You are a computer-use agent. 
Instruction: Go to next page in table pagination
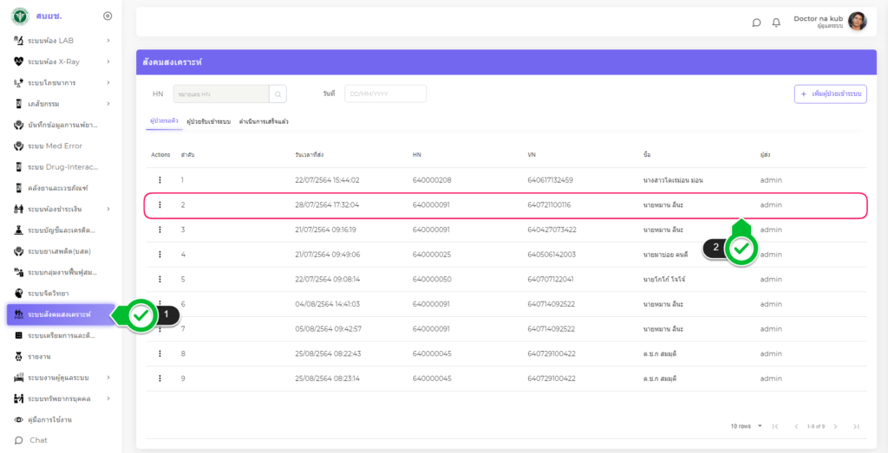(x=836, y=426)
